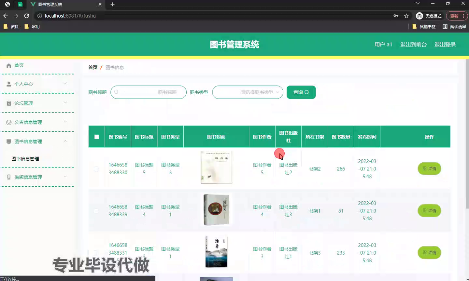Screen dimensions: 469x281
Task: Click the 图书标题 search input field
Action: coord(149,92)
